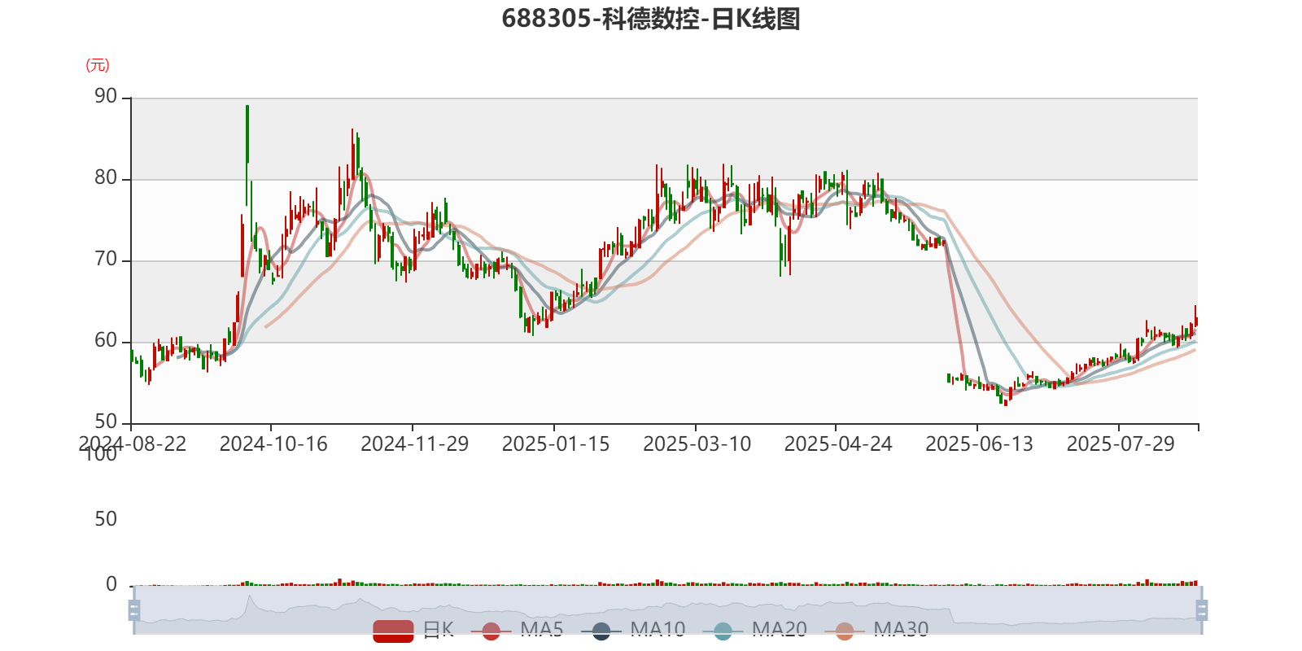
Task: Toggle the MA10 line in legend
Action: pyautogui.click(x=633, y=630)
